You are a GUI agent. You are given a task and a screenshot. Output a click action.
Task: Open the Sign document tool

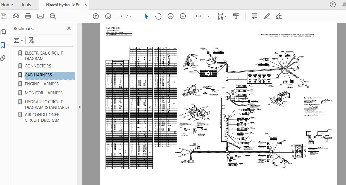(x=279, y=16)
